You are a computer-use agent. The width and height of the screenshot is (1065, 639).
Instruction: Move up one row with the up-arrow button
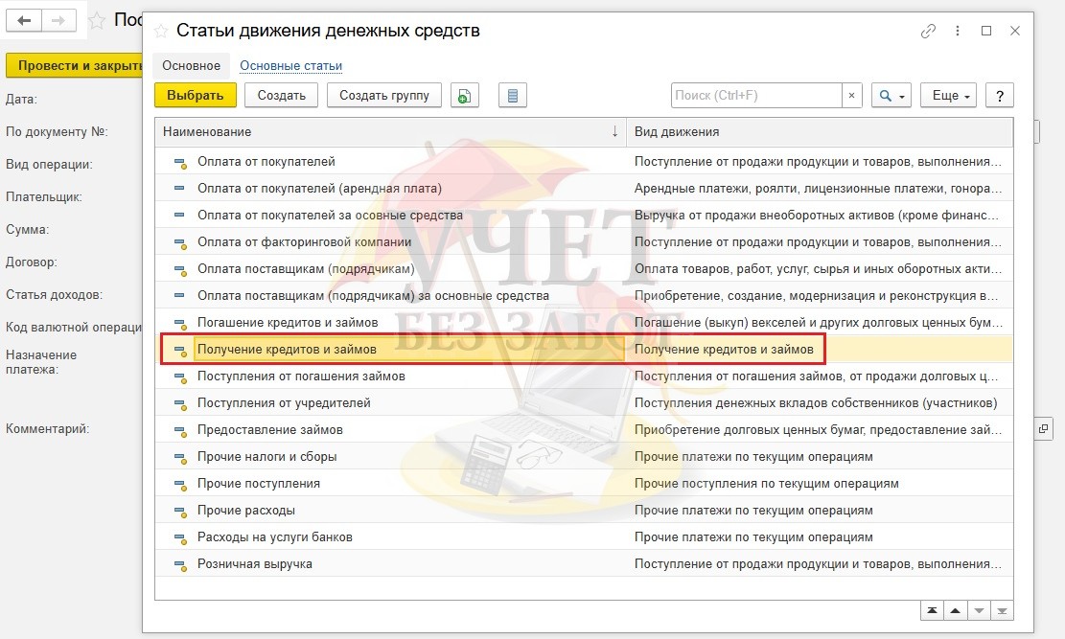pyautogui.click(x=955, y=610)
